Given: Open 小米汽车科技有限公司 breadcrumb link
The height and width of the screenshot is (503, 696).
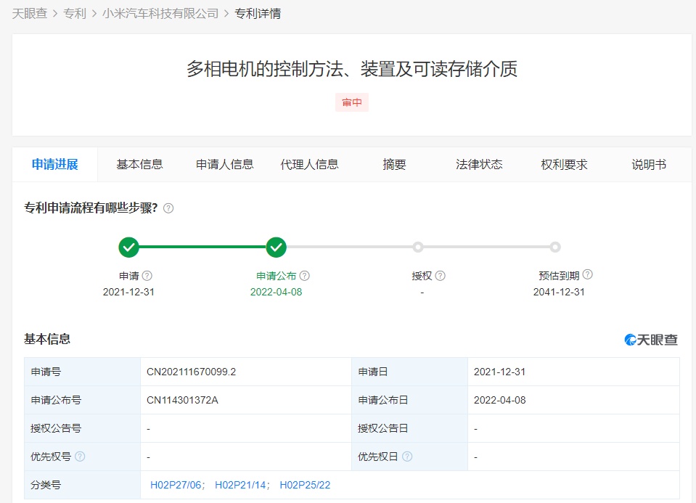Looking at the screenshot, I should pos(160,14).
